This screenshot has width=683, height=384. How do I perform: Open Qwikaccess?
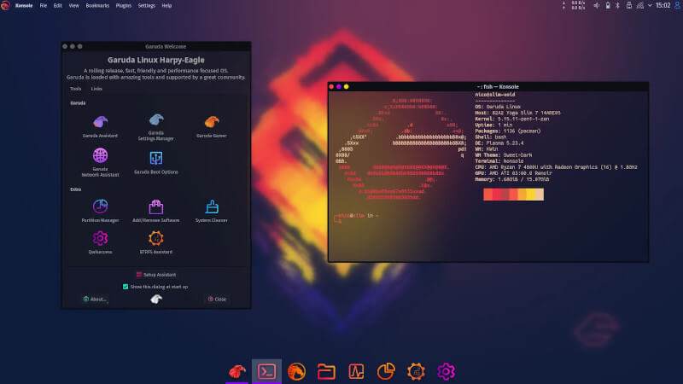click(x=100, y=242)
